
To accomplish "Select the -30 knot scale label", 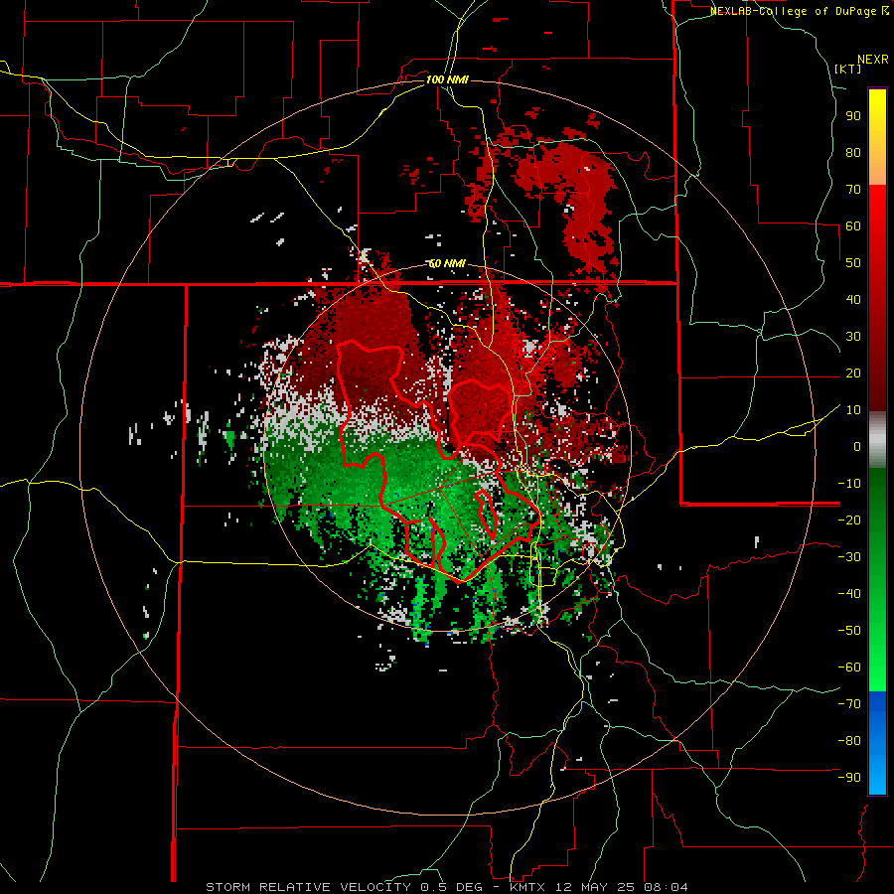I will pyautogui.click(x=849, y=557).
